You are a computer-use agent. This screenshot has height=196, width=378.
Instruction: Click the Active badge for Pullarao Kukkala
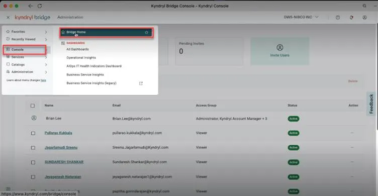294,133
